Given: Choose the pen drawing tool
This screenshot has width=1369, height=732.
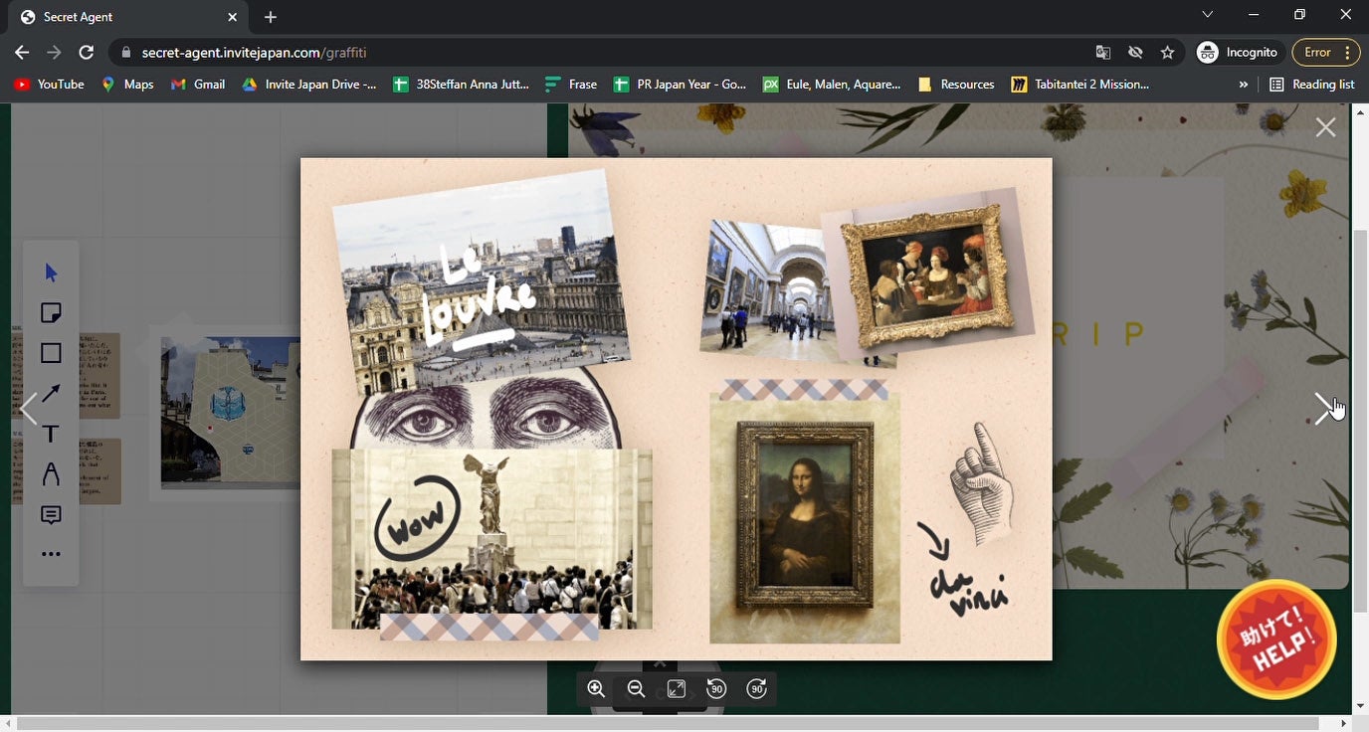Looking at the screenshot, I should click(51, 474).
